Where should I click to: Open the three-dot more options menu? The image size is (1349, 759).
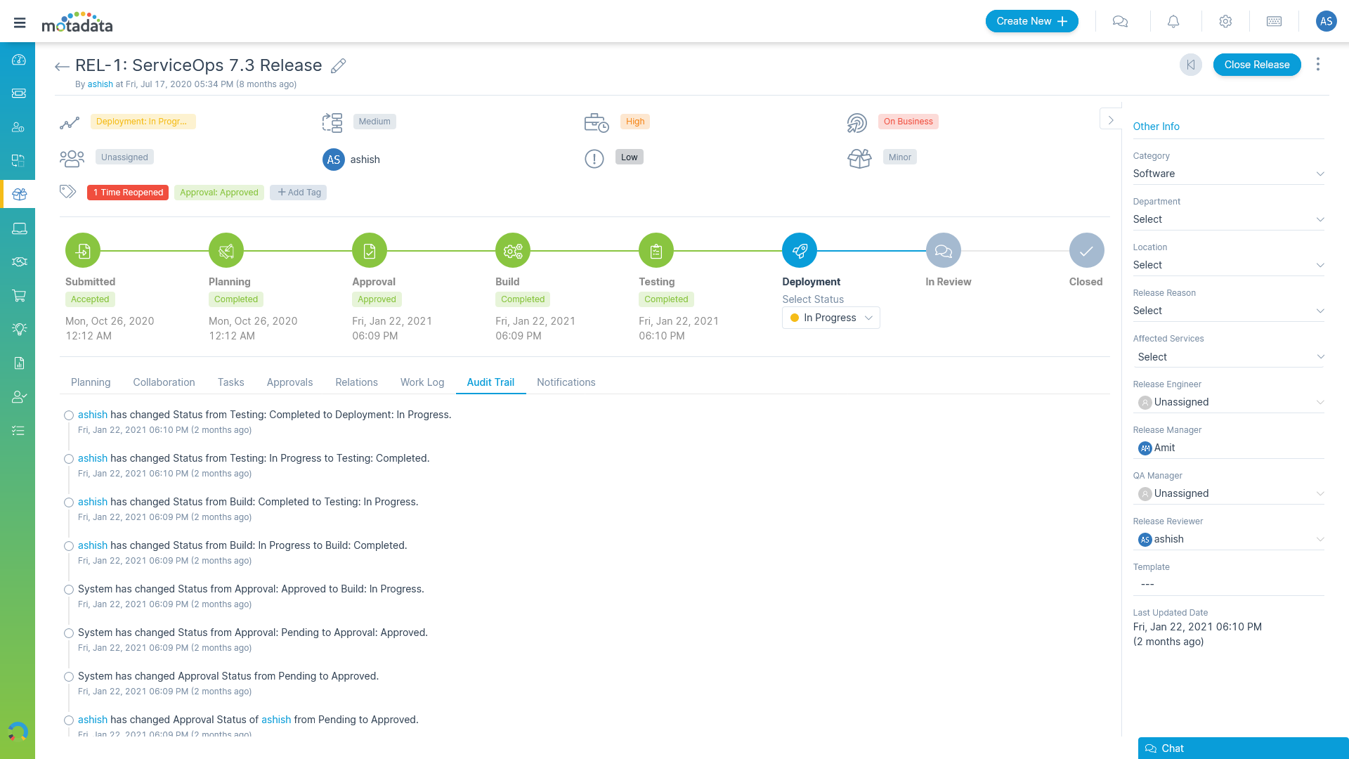(1318, 65)
